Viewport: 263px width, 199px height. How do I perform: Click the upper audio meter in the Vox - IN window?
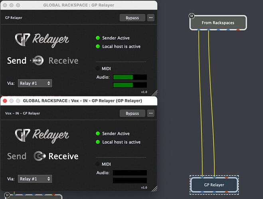(x=130, y=173)
